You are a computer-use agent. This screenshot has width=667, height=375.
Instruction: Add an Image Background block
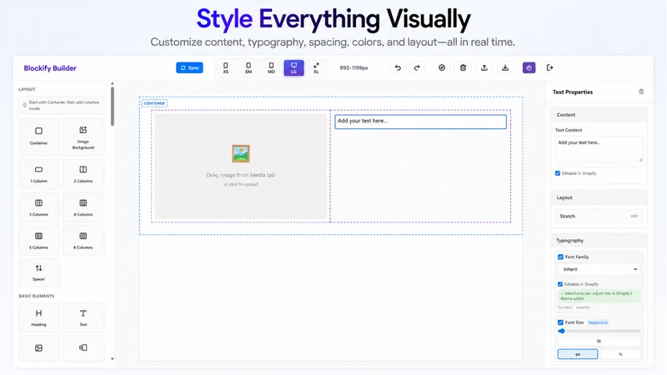(83, 137)
